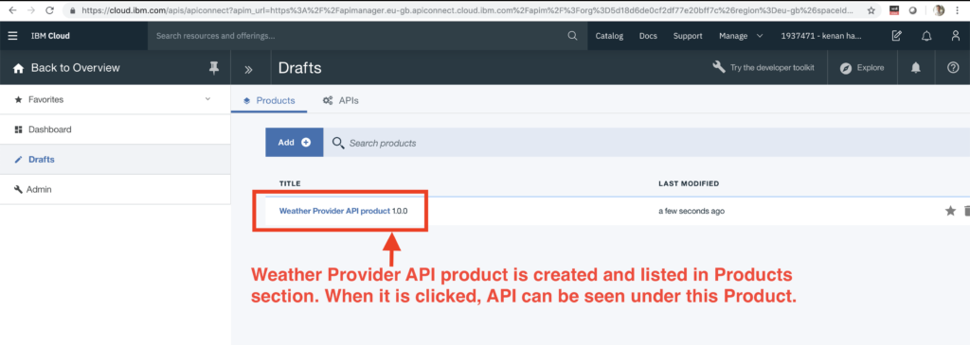Bookmark this page with the star
Screen dimensions: 970x345
tap(871, 10)
